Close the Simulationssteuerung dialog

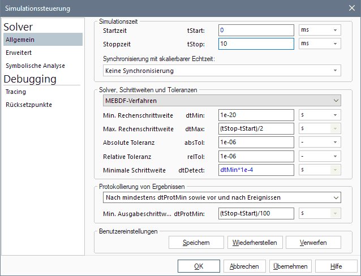[x=350, y=8]
